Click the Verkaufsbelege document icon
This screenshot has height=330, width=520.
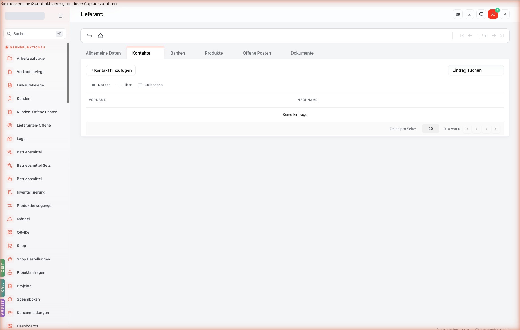point(10,72)
